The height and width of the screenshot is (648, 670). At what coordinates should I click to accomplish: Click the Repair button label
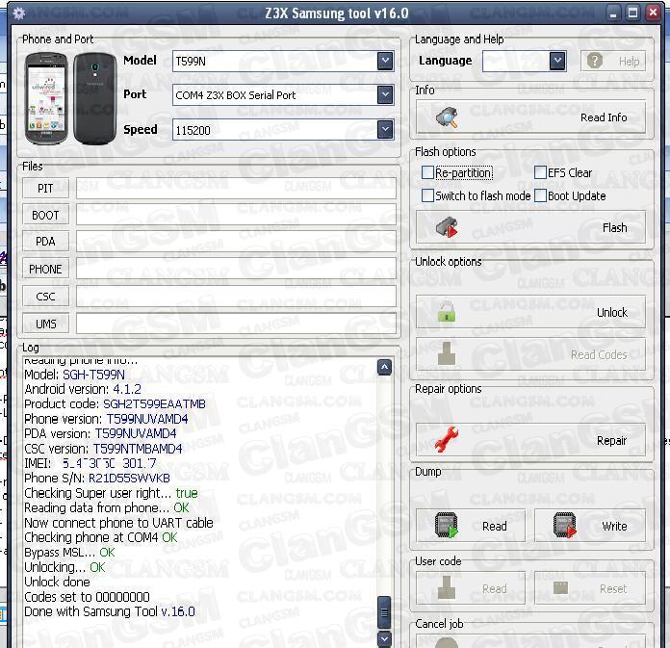click(611, 441)
